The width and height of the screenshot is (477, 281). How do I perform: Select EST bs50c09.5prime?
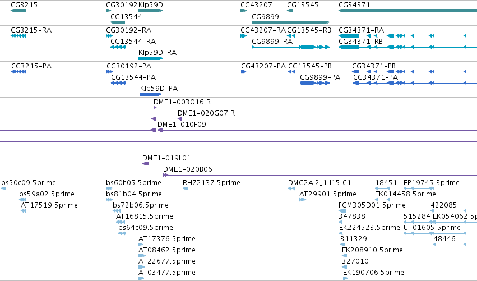(29, 183)
